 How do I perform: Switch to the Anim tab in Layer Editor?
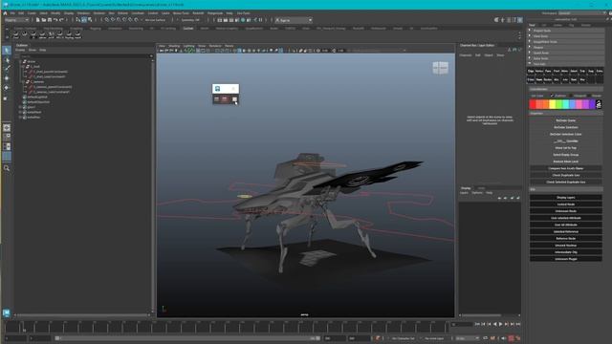coord(482,188)
